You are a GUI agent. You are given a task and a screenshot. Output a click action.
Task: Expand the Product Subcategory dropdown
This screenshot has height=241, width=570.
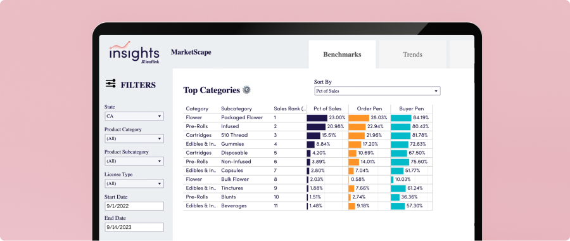point(134,161)
